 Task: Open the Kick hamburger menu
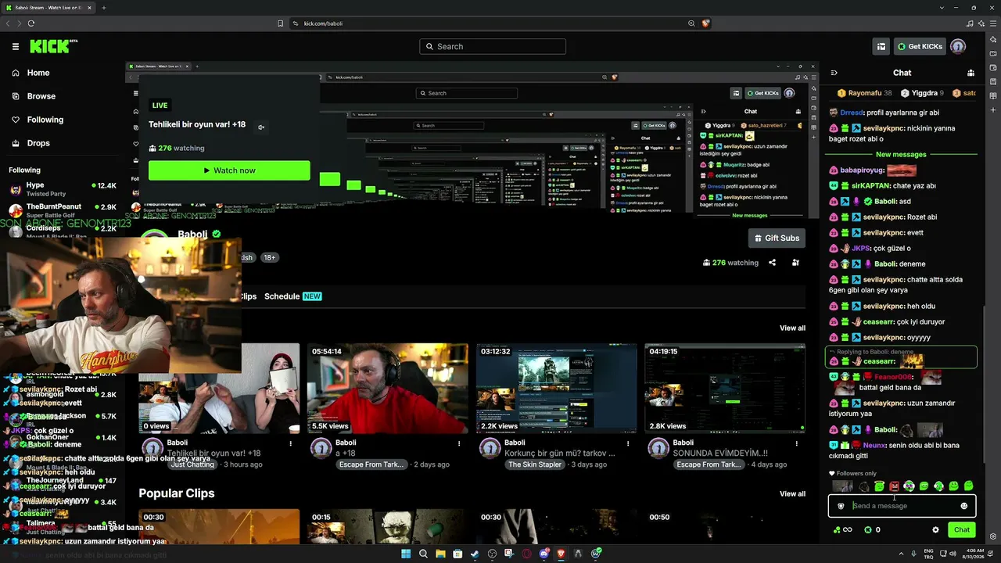(16, 47)
